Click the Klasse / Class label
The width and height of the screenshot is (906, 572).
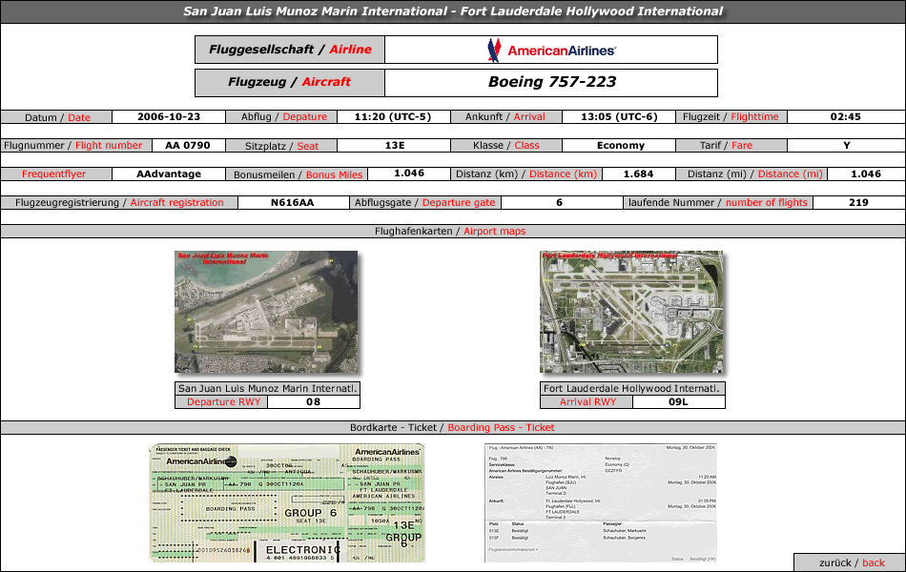505,146
